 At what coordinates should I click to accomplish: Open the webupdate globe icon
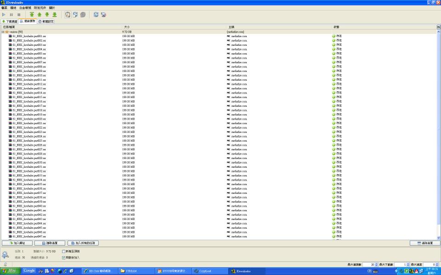click(x=103, y=14)
